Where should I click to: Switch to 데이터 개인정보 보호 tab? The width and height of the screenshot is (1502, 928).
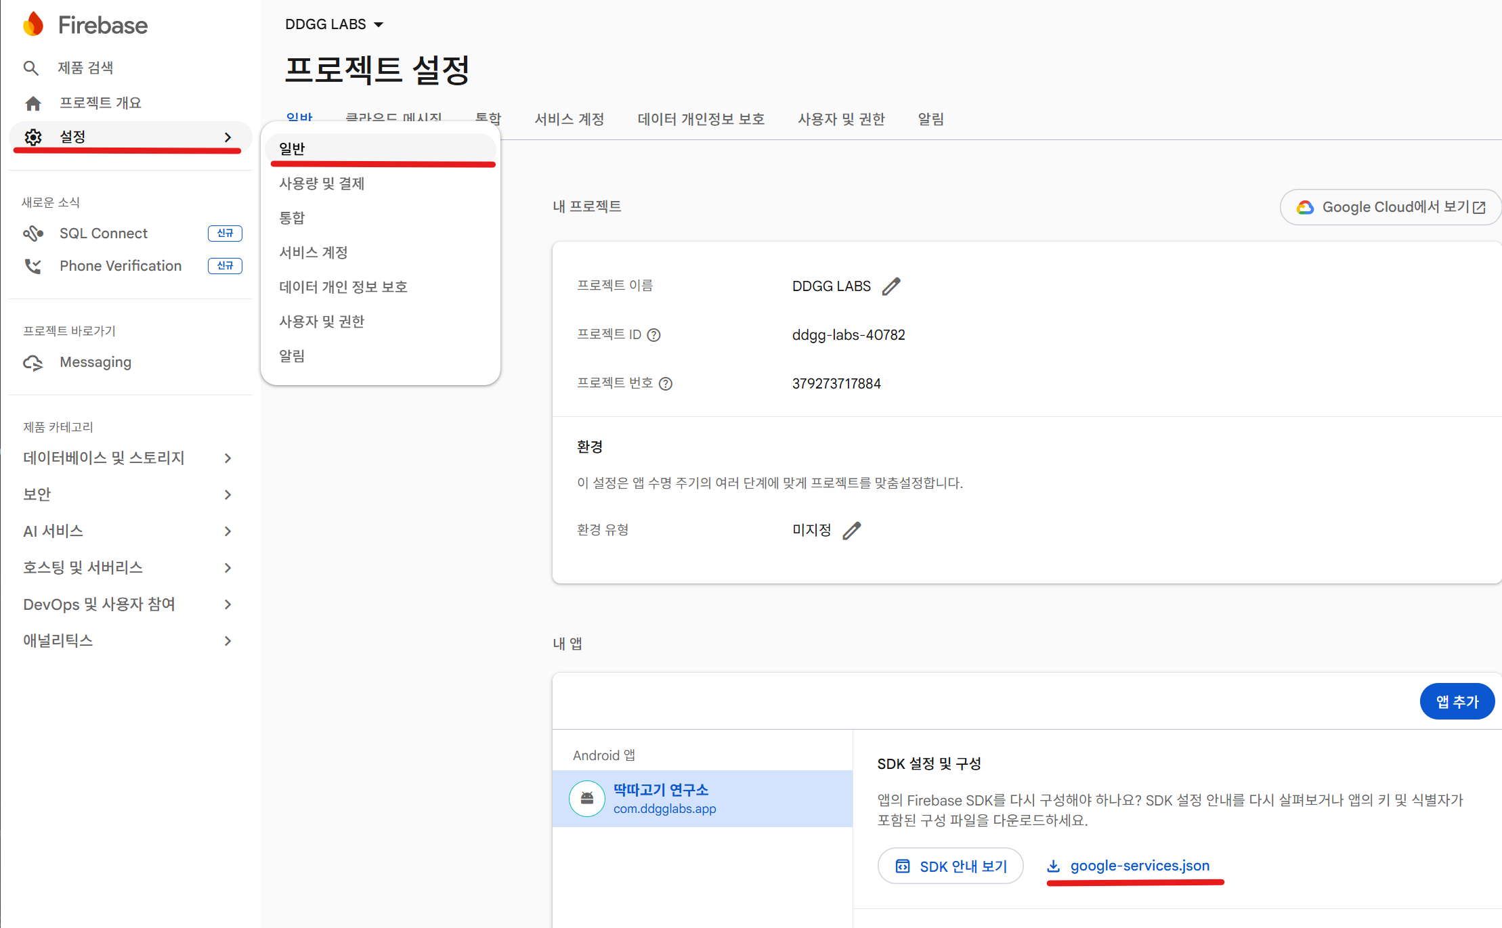701,119
